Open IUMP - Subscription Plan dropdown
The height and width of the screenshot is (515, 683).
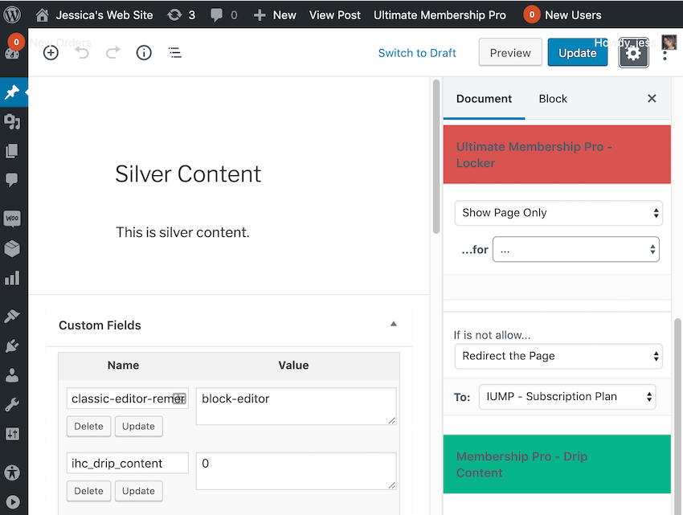(x=566, y=397)
